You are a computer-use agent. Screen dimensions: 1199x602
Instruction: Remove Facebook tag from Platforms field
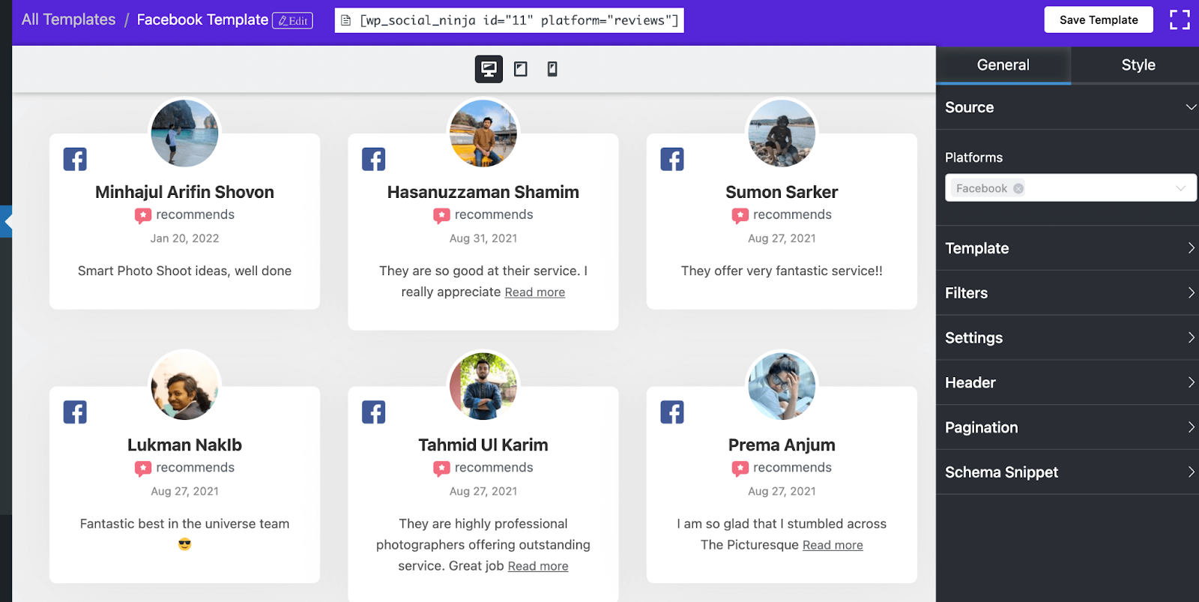(1018, 188)
